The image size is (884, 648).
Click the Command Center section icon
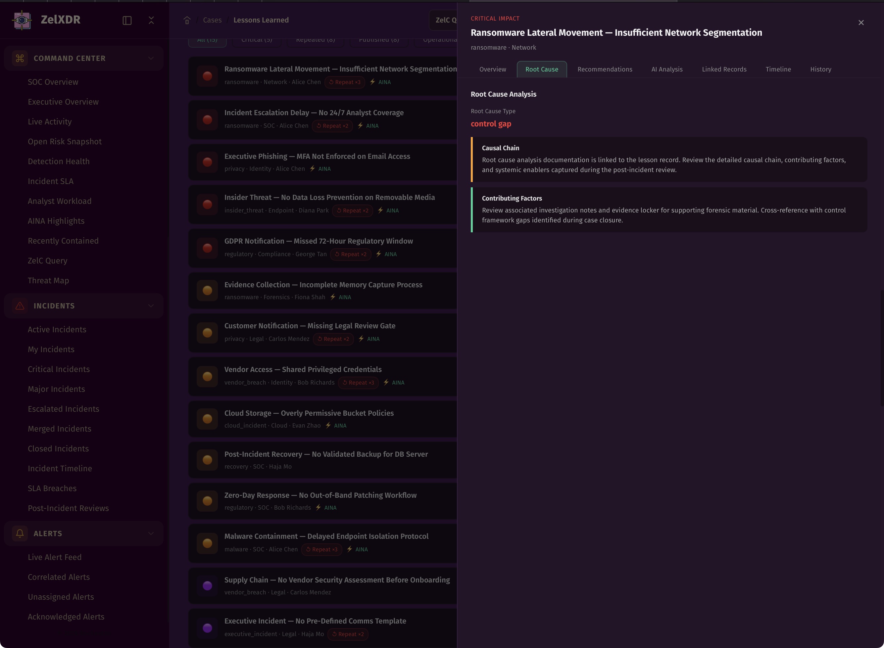tap(20, 59)
